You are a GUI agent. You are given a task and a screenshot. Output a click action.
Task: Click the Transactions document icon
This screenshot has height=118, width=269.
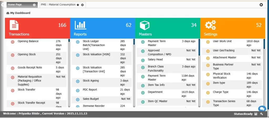[x=14, y=25]
